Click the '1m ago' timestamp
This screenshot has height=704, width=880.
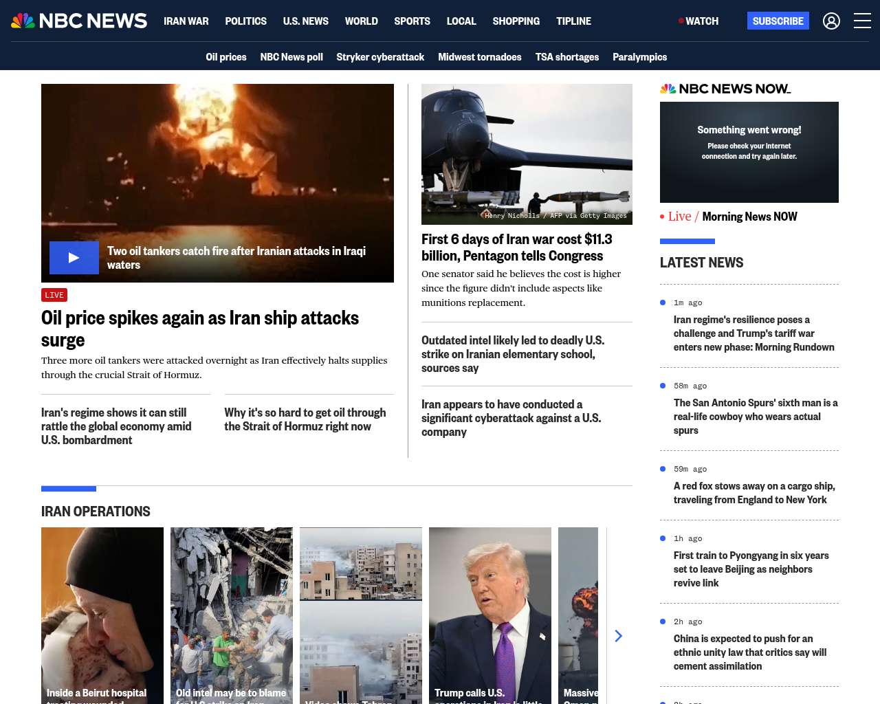(687, 302)
